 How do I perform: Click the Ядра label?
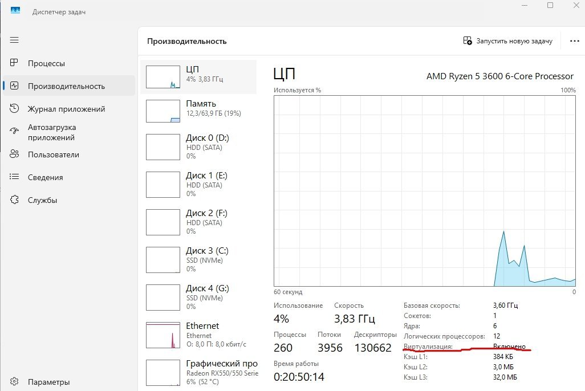pyautogui.click(x=412, y=326)
